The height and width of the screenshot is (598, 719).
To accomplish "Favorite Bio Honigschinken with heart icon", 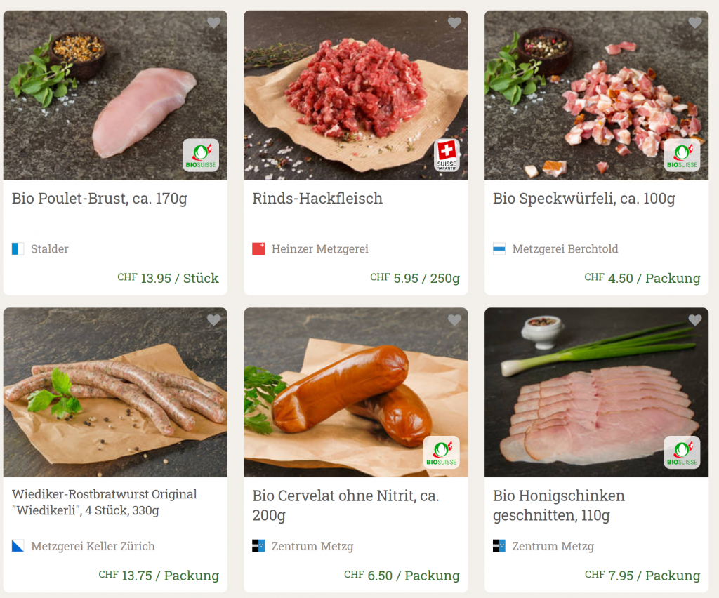I will click(x=695, y=321).
